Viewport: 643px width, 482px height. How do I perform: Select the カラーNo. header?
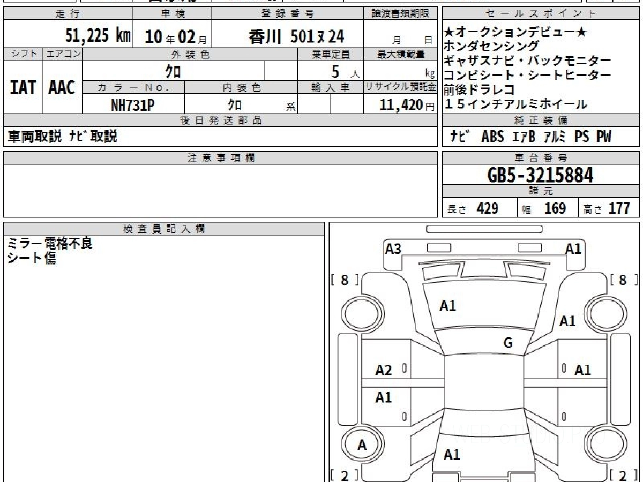(133, 87)
